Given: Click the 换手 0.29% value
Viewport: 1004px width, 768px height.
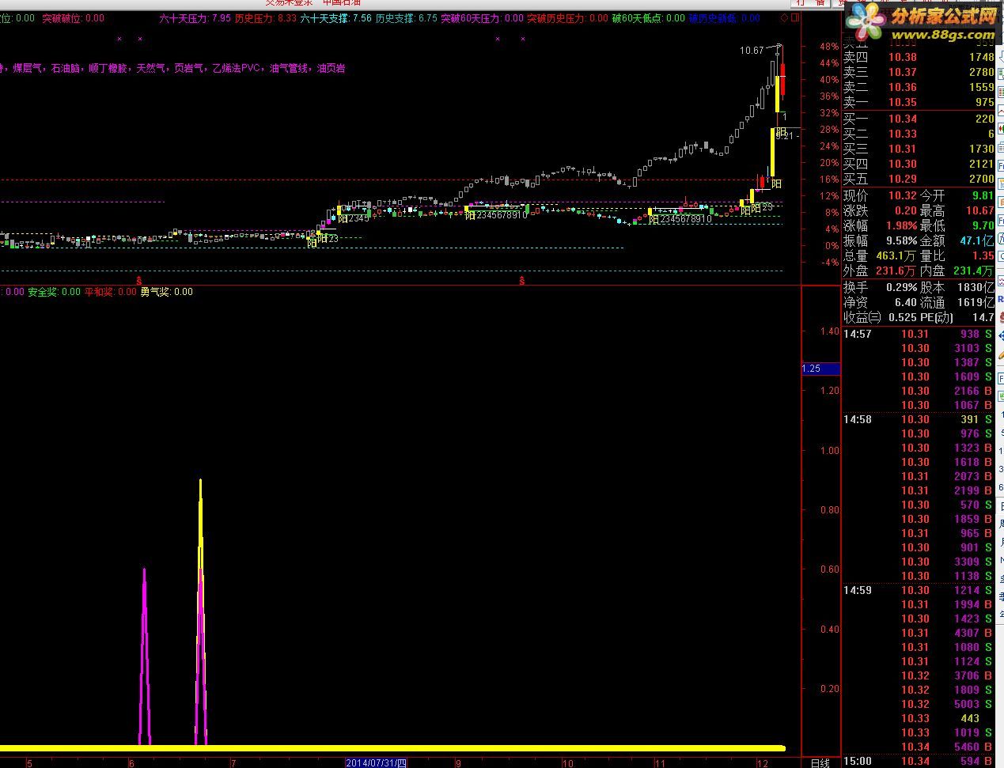Looking at the screenshot, I should pyautogui.click(x=902, y=287).
